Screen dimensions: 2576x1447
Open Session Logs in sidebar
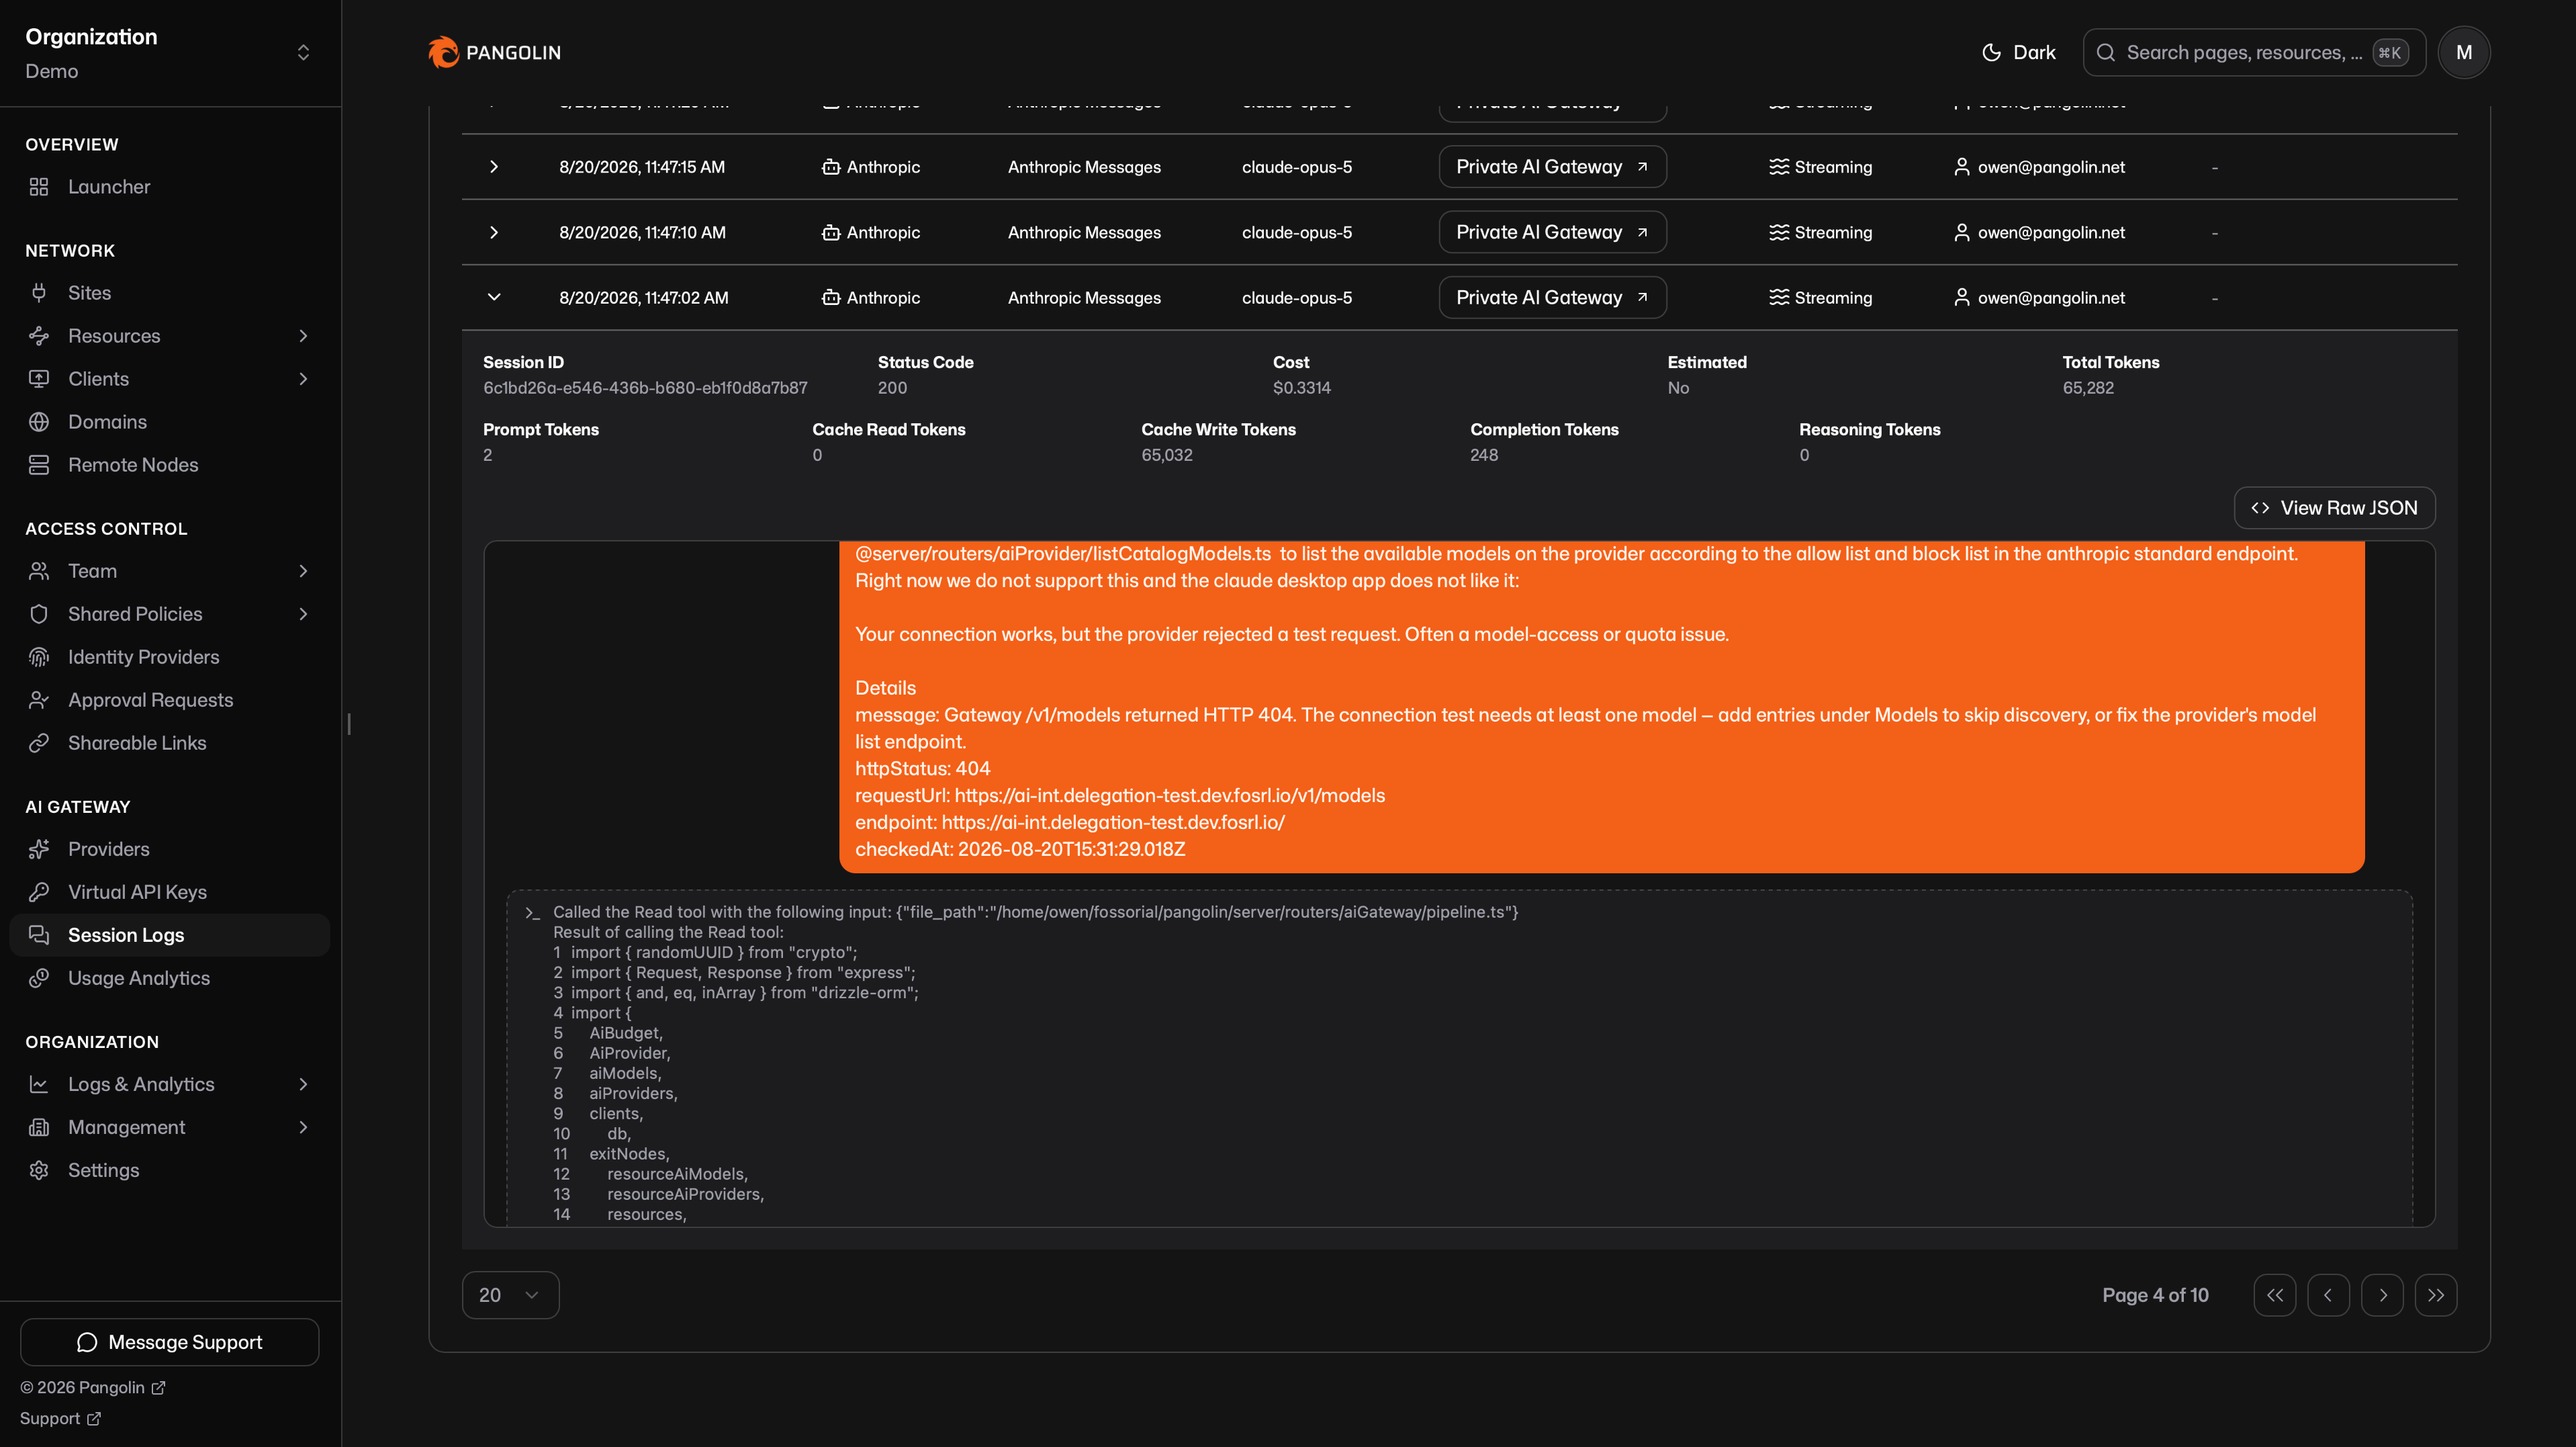170,936
